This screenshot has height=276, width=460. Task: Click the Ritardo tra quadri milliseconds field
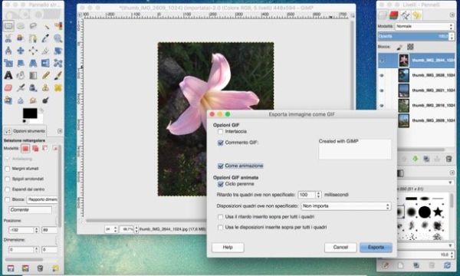tap(307, 195)
